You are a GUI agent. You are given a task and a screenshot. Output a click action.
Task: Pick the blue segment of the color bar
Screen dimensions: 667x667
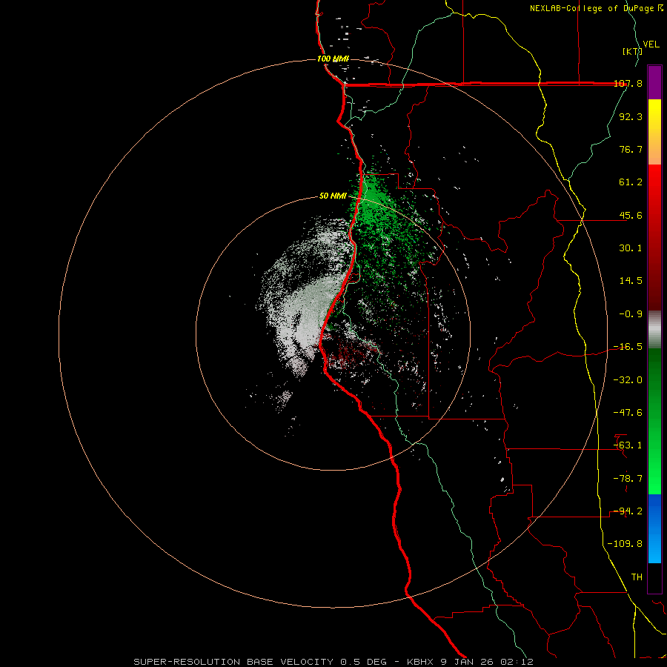(x=654, y=528)
